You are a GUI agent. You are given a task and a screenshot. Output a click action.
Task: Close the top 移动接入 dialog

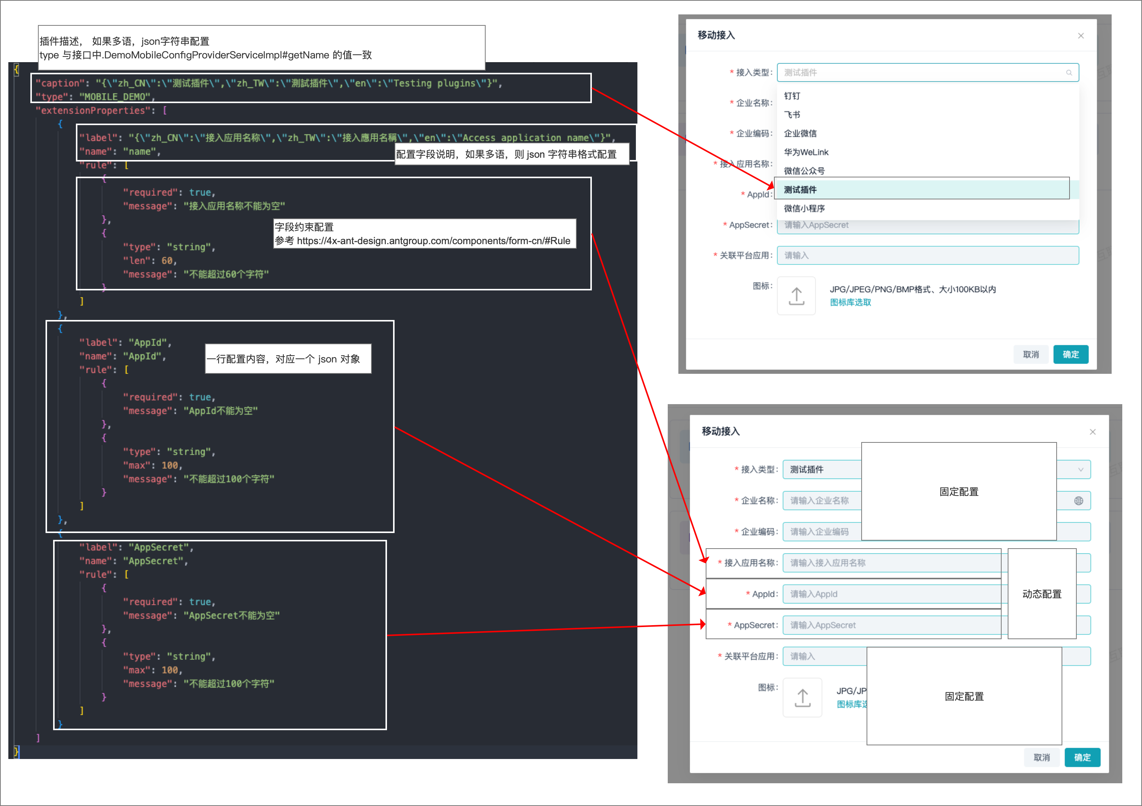(x=1080, y=36)
